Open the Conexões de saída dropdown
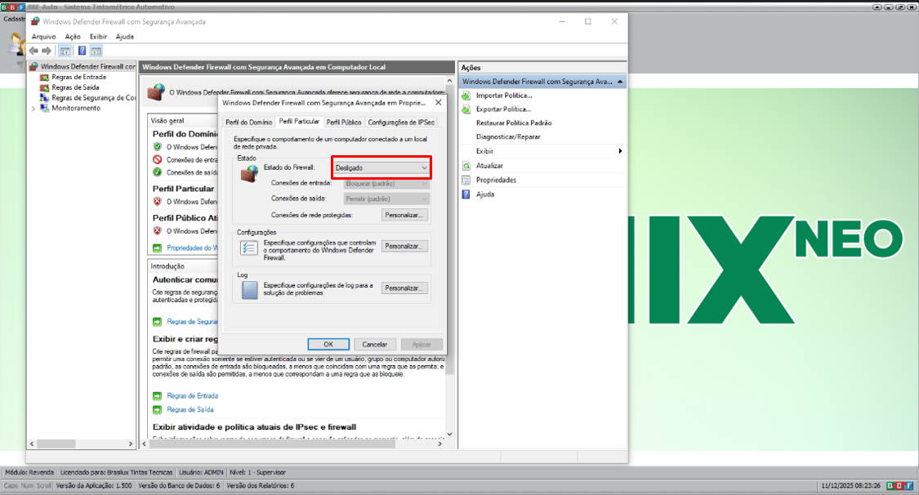 click(x=386, y=198)
